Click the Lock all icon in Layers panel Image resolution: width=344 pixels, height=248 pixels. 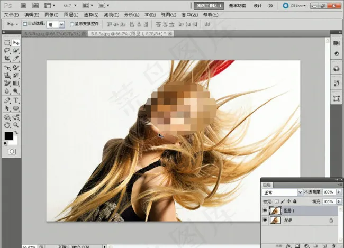(295, 201)
